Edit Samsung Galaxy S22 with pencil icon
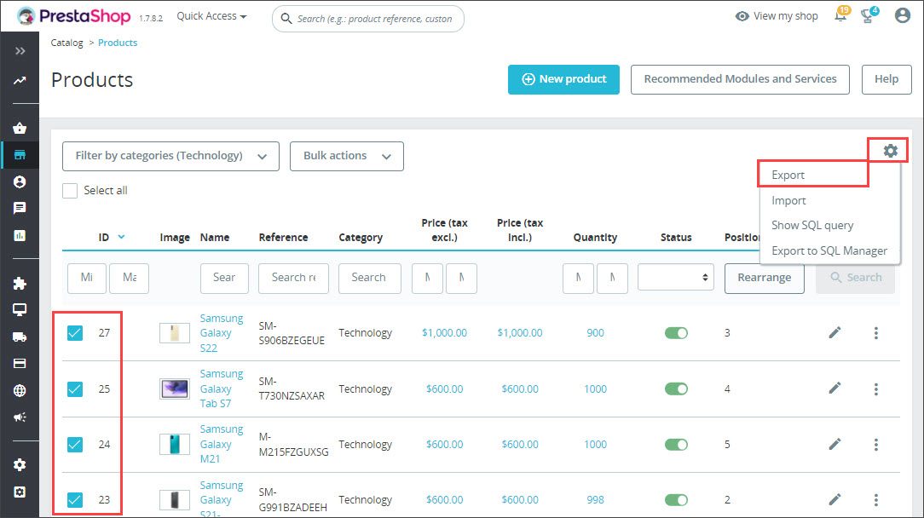924x518 pixels. (x=834, y=333)
